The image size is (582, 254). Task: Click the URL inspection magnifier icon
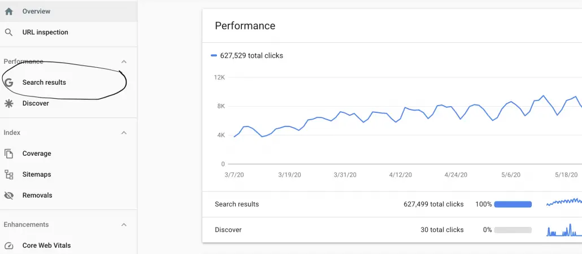[x=8, y=32]
